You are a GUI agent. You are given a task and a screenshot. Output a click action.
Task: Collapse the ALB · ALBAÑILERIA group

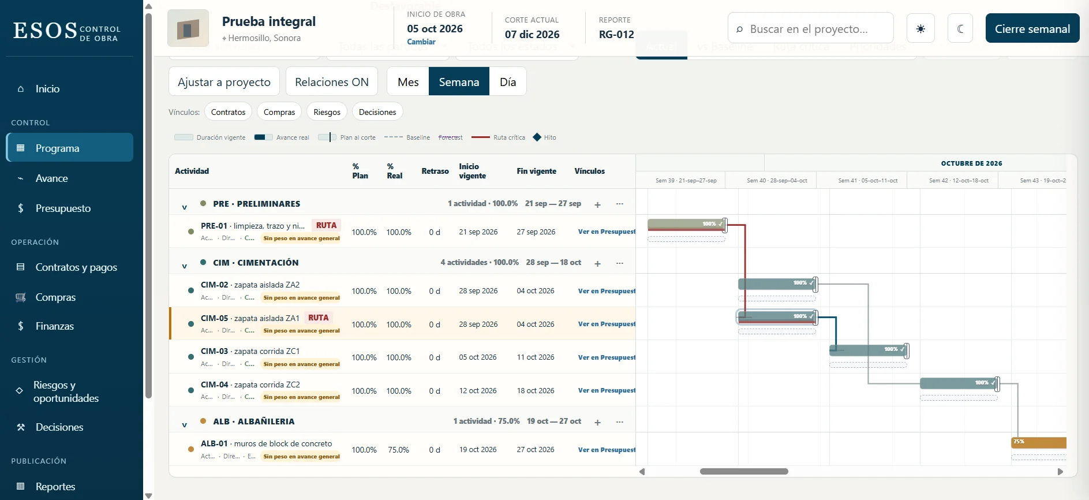point(185,424)
